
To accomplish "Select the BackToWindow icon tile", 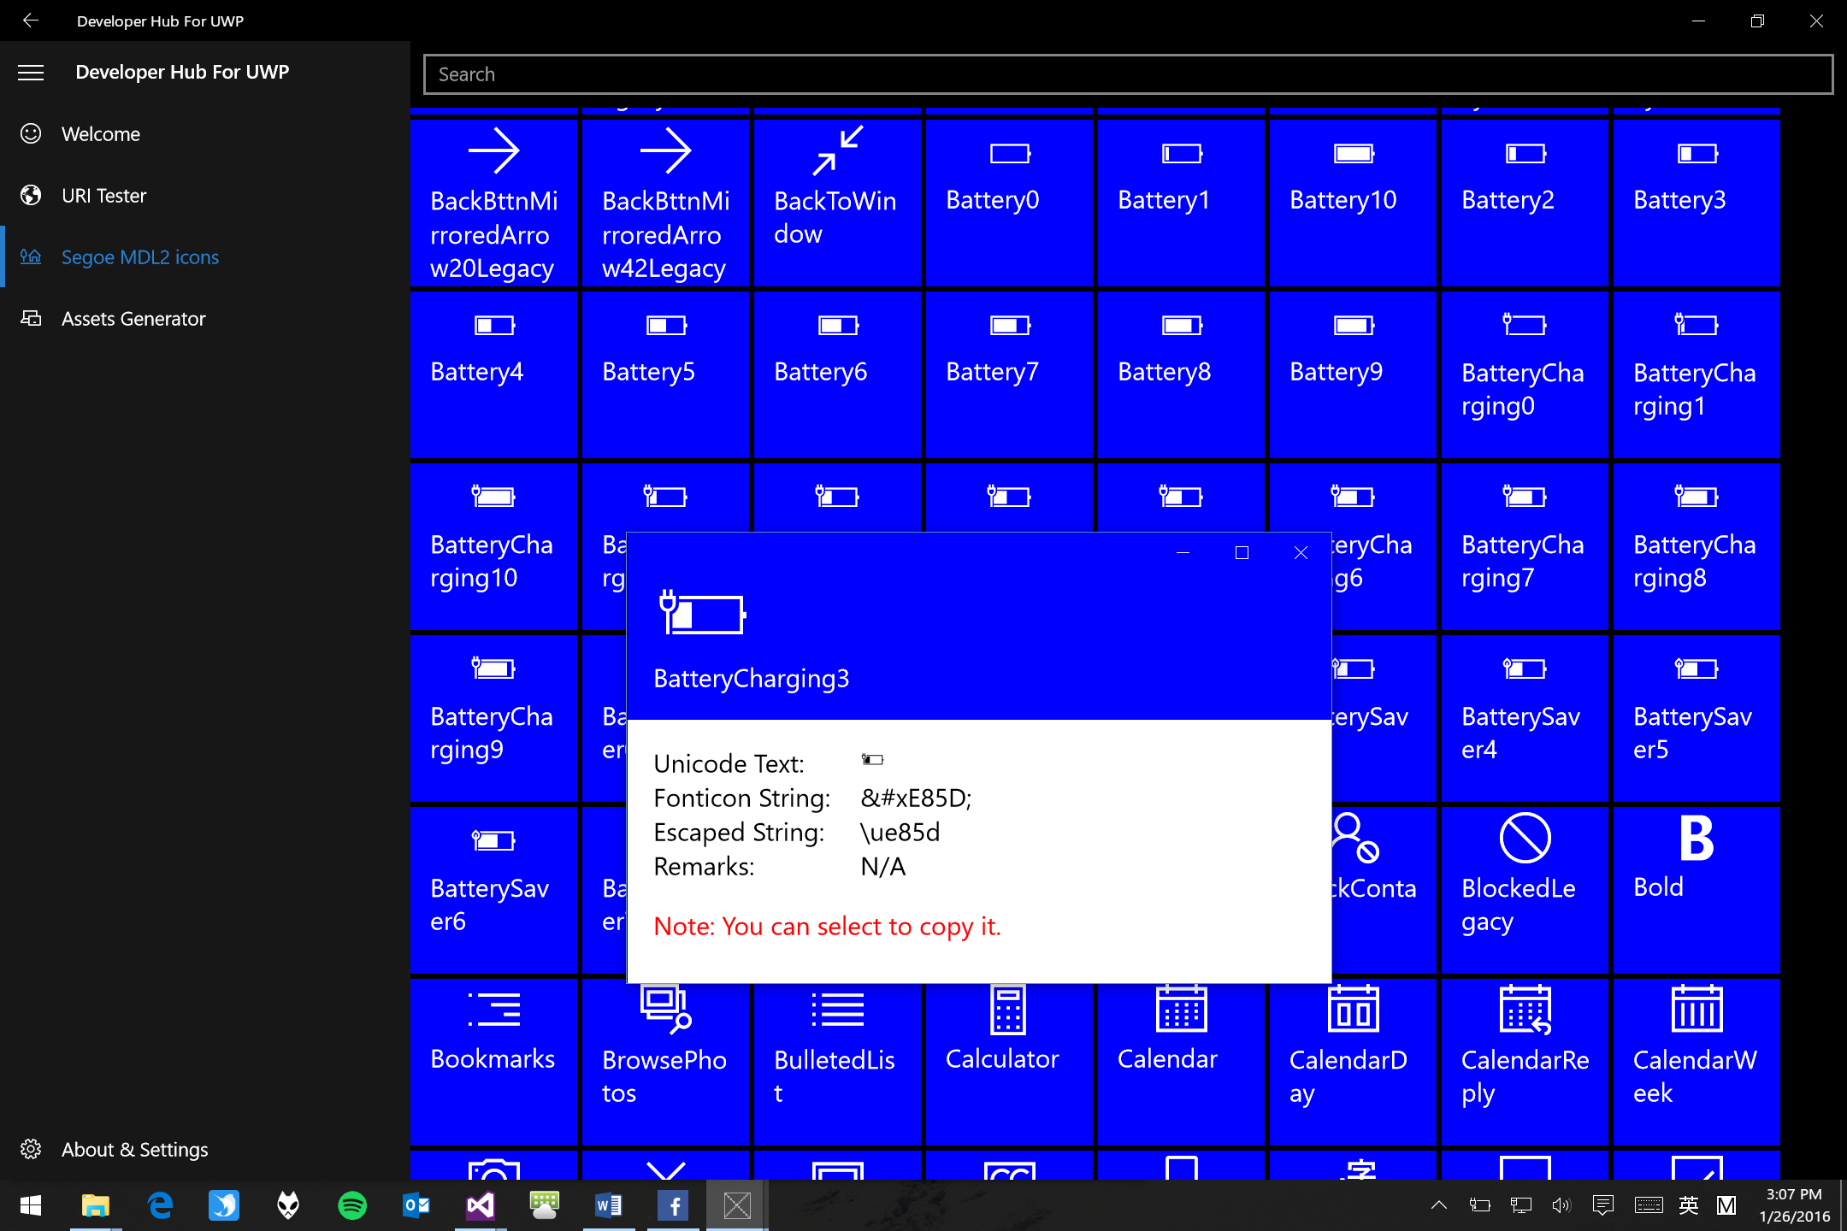I will click(837, 203).
